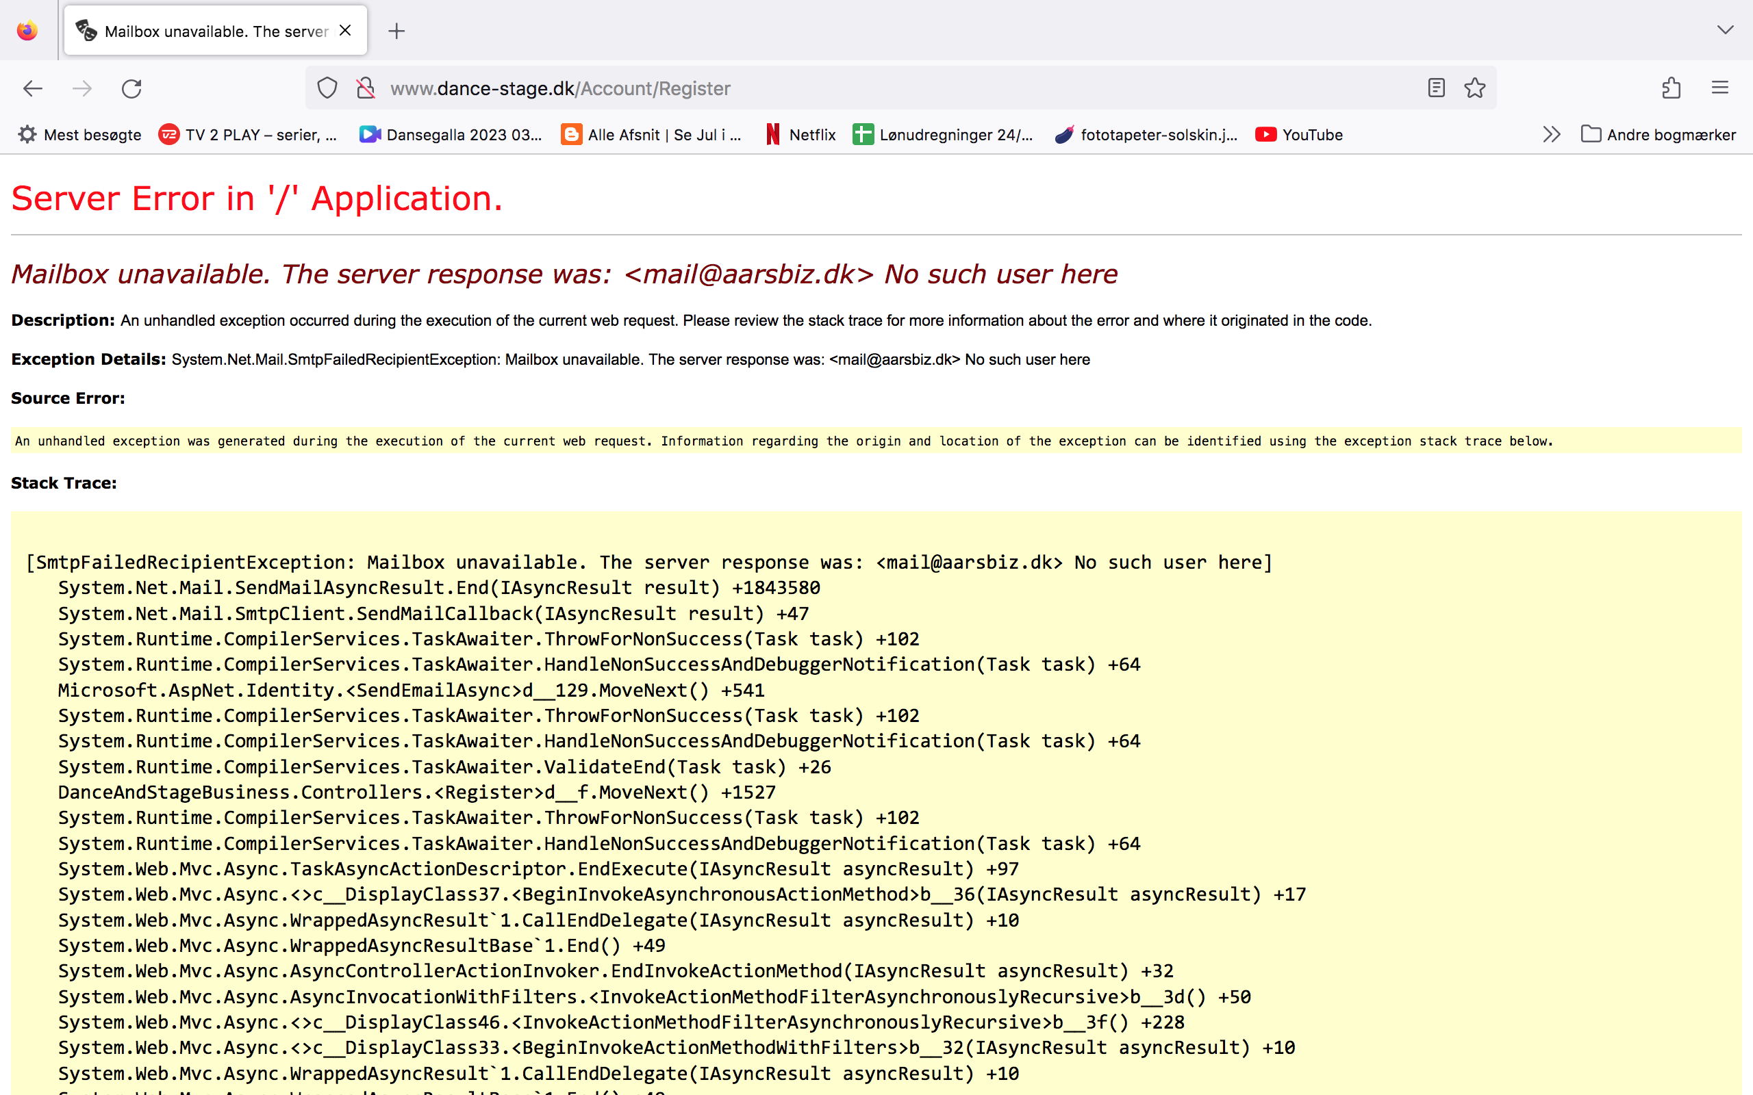Click the Exception Details label
1753x1095 pixels.
88,359
